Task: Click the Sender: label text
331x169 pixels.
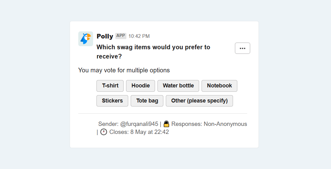Action: 108,124
